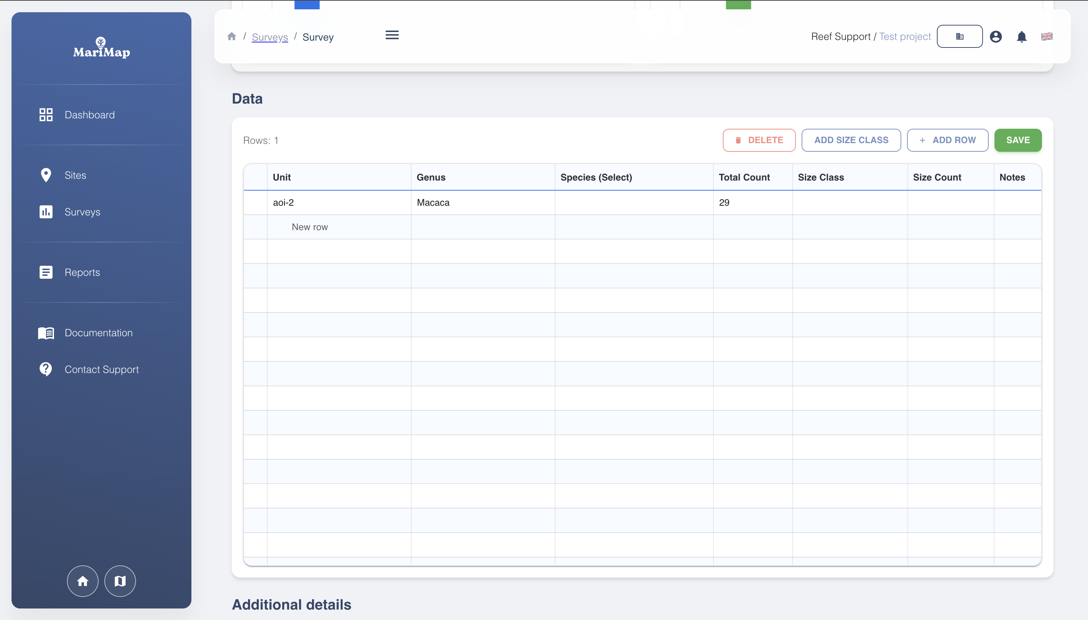The image size is (1088, 620).
Task: Open the notifications bell
Action: pyautogui.click(x=1021, y=37)
